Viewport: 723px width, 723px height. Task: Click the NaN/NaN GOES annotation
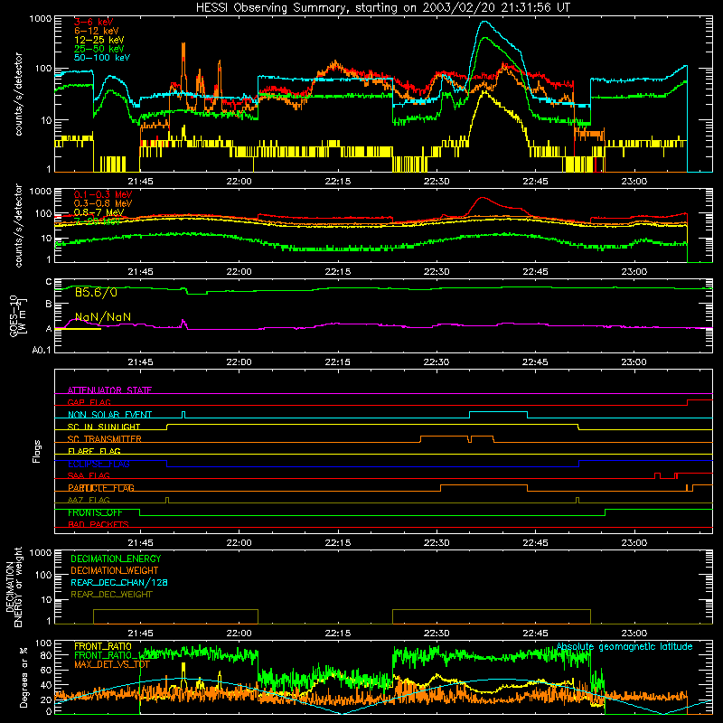pyautogui.click(x=103, y=317)
